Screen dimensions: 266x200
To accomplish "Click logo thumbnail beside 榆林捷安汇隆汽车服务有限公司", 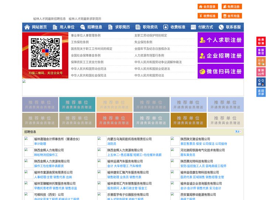I will pos(102,174).
